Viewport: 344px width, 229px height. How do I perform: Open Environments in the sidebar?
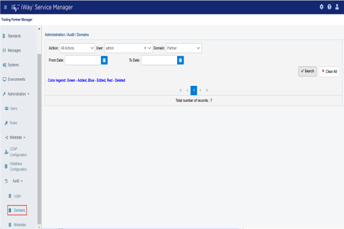[17, 80]
